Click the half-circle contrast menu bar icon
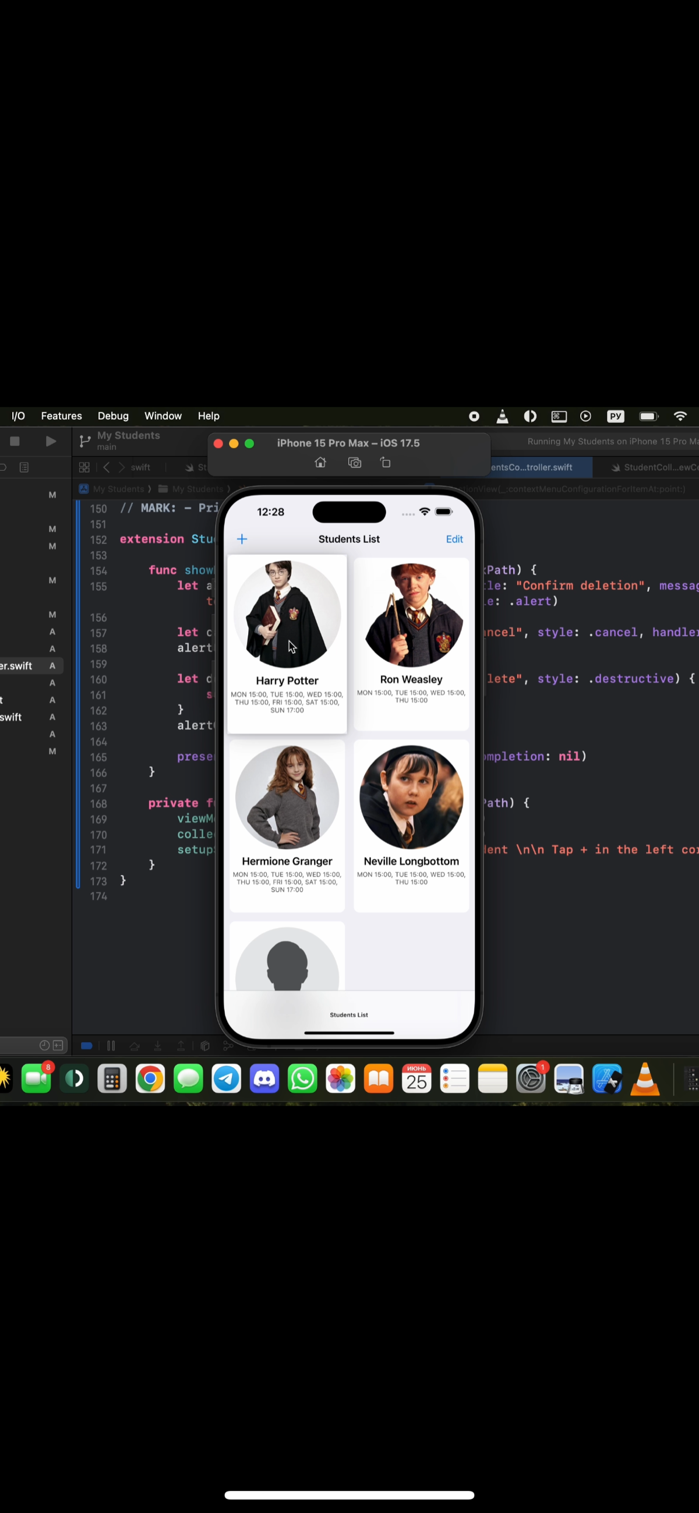699x1513 pixels. (x=530, y=416)
